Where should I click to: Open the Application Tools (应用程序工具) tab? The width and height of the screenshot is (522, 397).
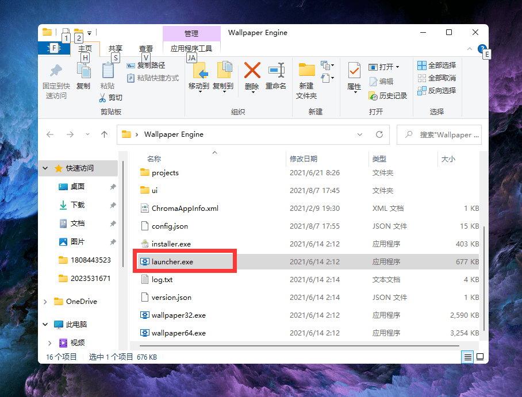(x=191, y=48)
